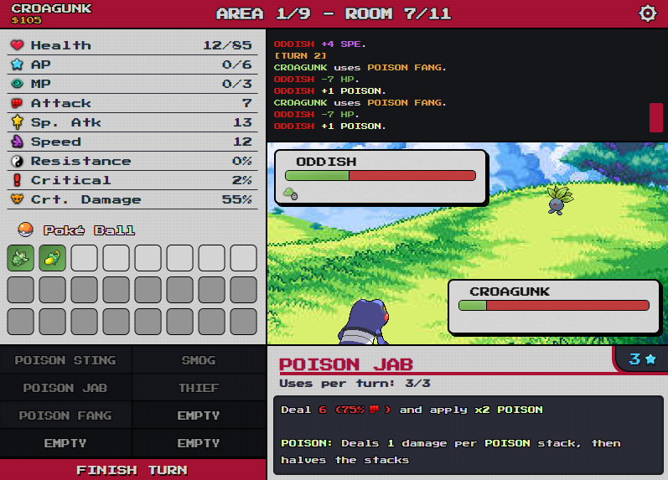The image size is (668, 480).
Task: Click the third empty inventory slot
Action: pyautogui.click(x=148, y=258)
